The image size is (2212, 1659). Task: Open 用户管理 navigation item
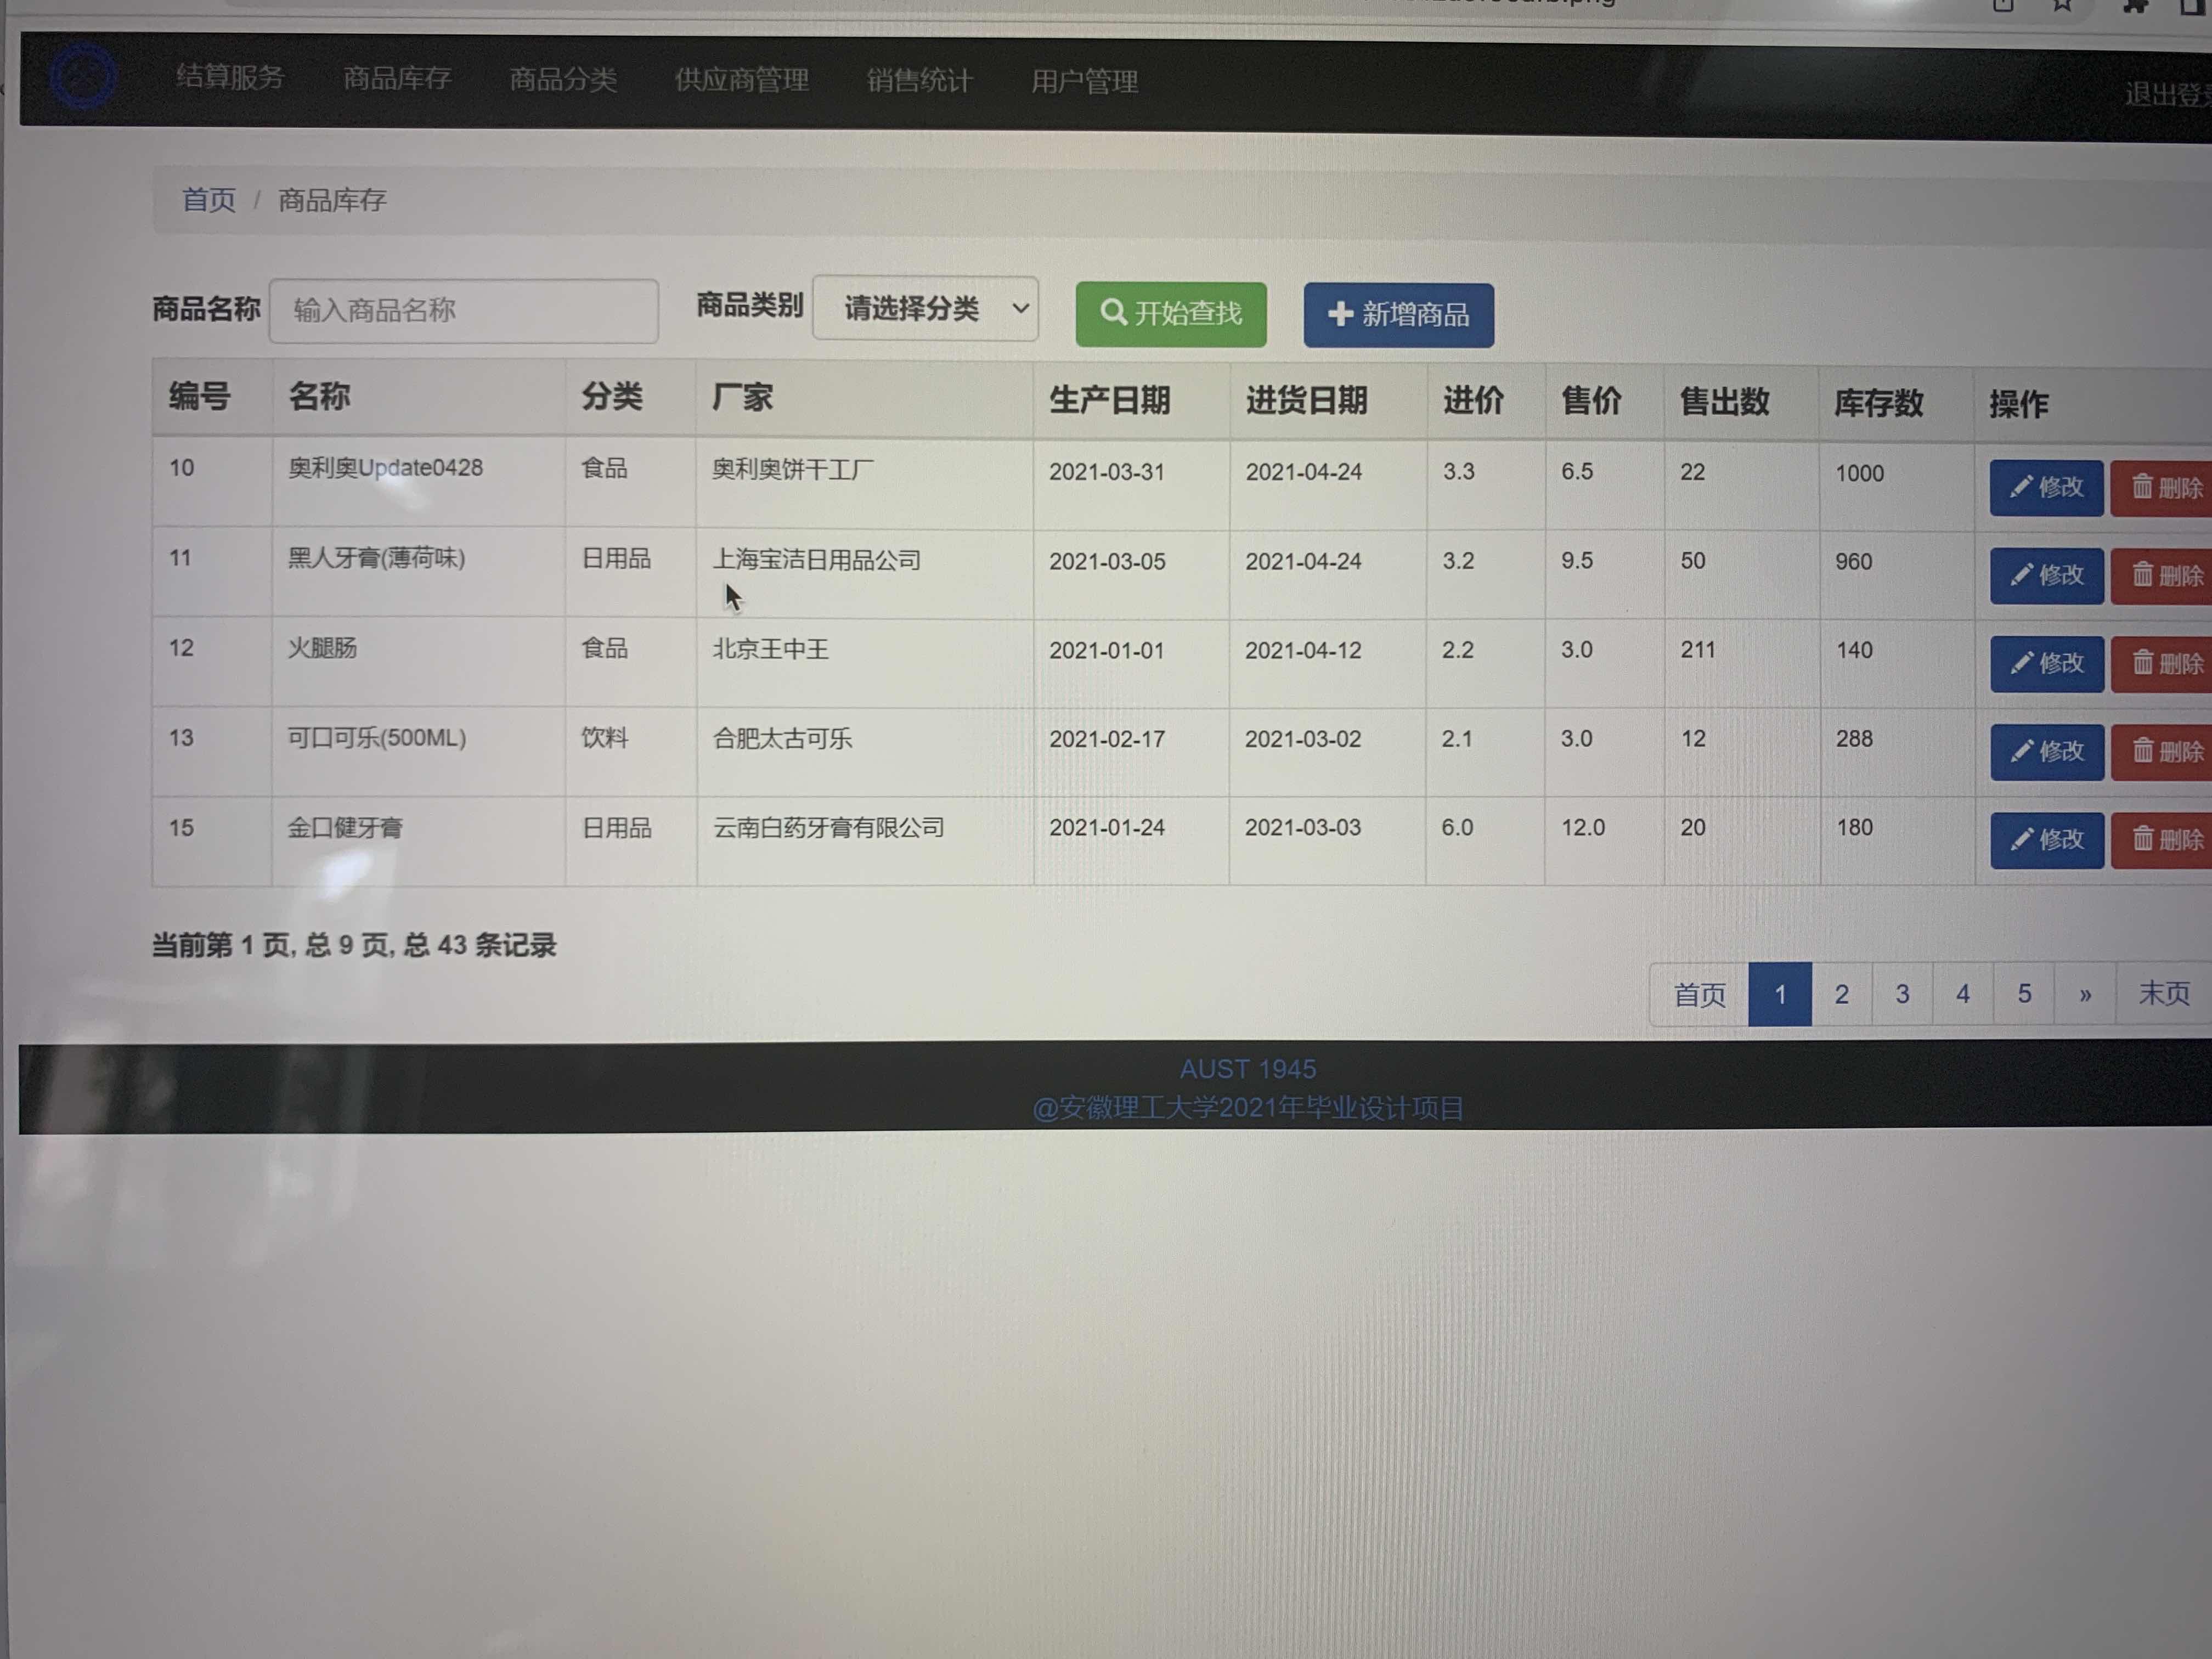pyautogui.click(x=1084, y=82)
